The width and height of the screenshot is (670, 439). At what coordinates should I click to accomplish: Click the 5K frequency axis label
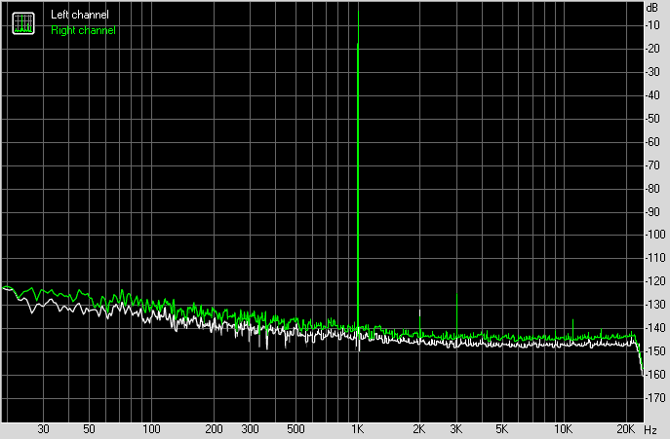tap(501, 429)
